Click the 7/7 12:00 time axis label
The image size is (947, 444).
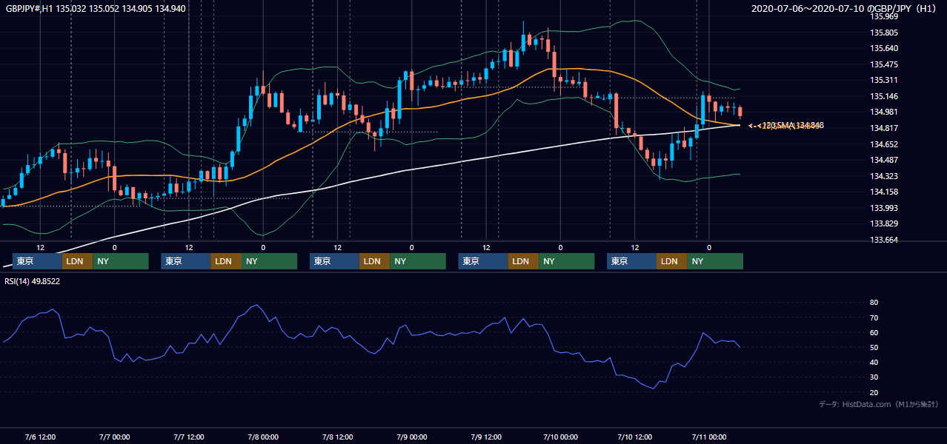pyautogui.click(x=189, y=437)
